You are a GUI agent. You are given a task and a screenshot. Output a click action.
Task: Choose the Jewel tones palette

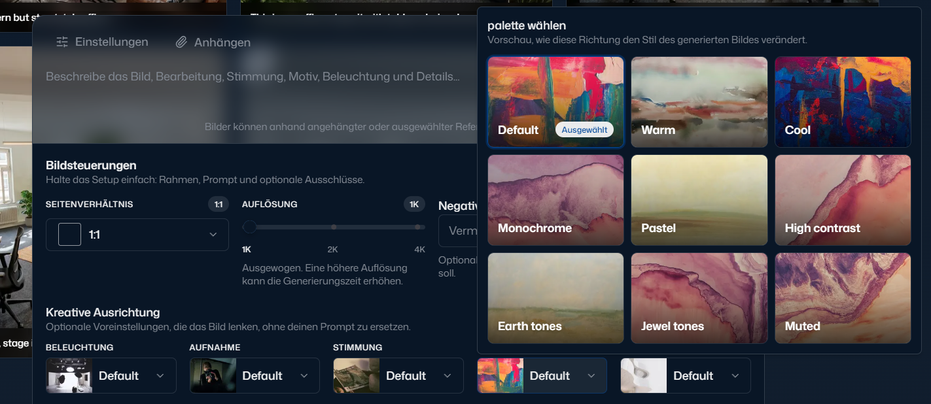pyautogui.click(x=699, y=298)
